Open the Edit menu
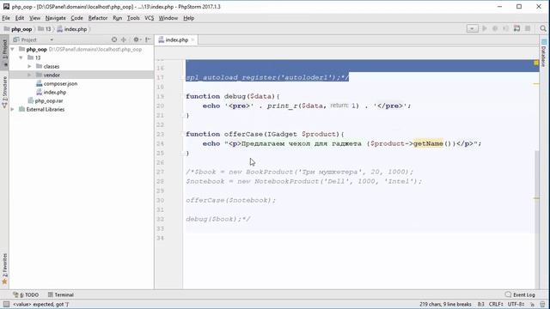550x309 pixels. (x=20, y=18)
